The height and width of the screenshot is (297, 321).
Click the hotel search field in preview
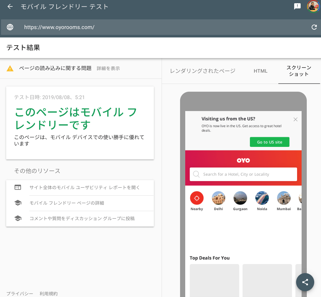[x=243, y=174]
